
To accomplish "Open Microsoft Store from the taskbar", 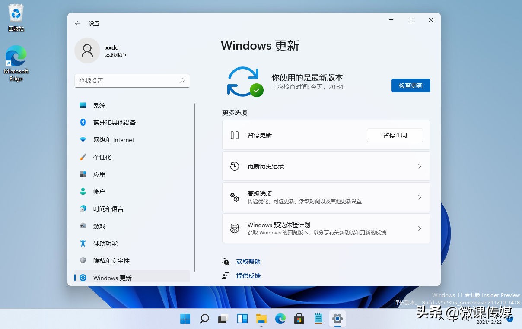I will pyautogui.click(x=299, y=319).
